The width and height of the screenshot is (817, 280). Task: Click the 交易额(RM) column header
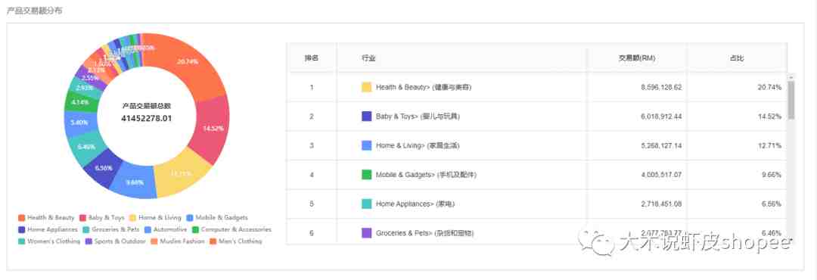[637, 58]
